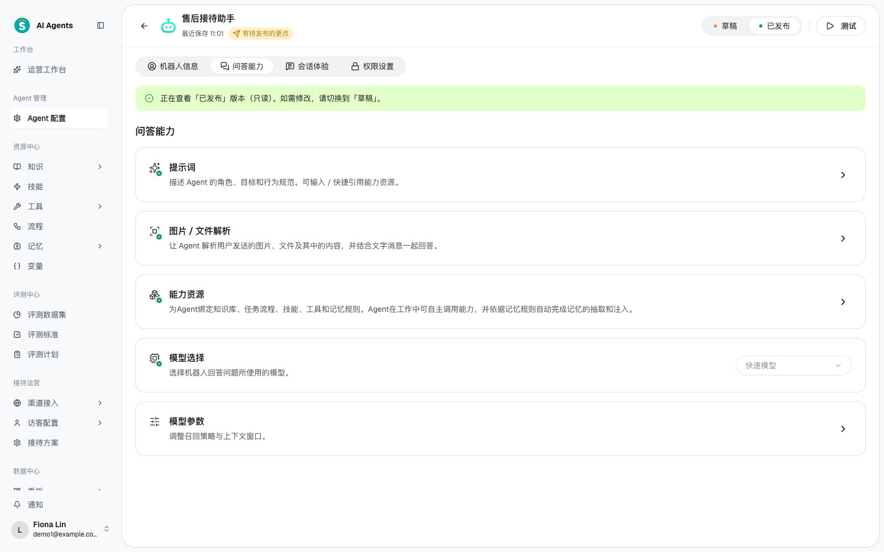
Task: Click the AI Agents logo icon
Action: click(22, 25)
